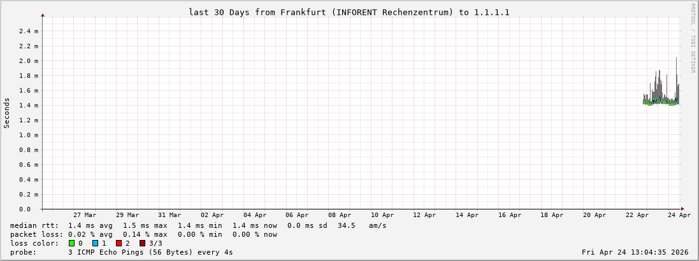Click the '1.4 m' y-axis tick label
The height and width of the screenshot is (261, 699).
click(27, 105)
